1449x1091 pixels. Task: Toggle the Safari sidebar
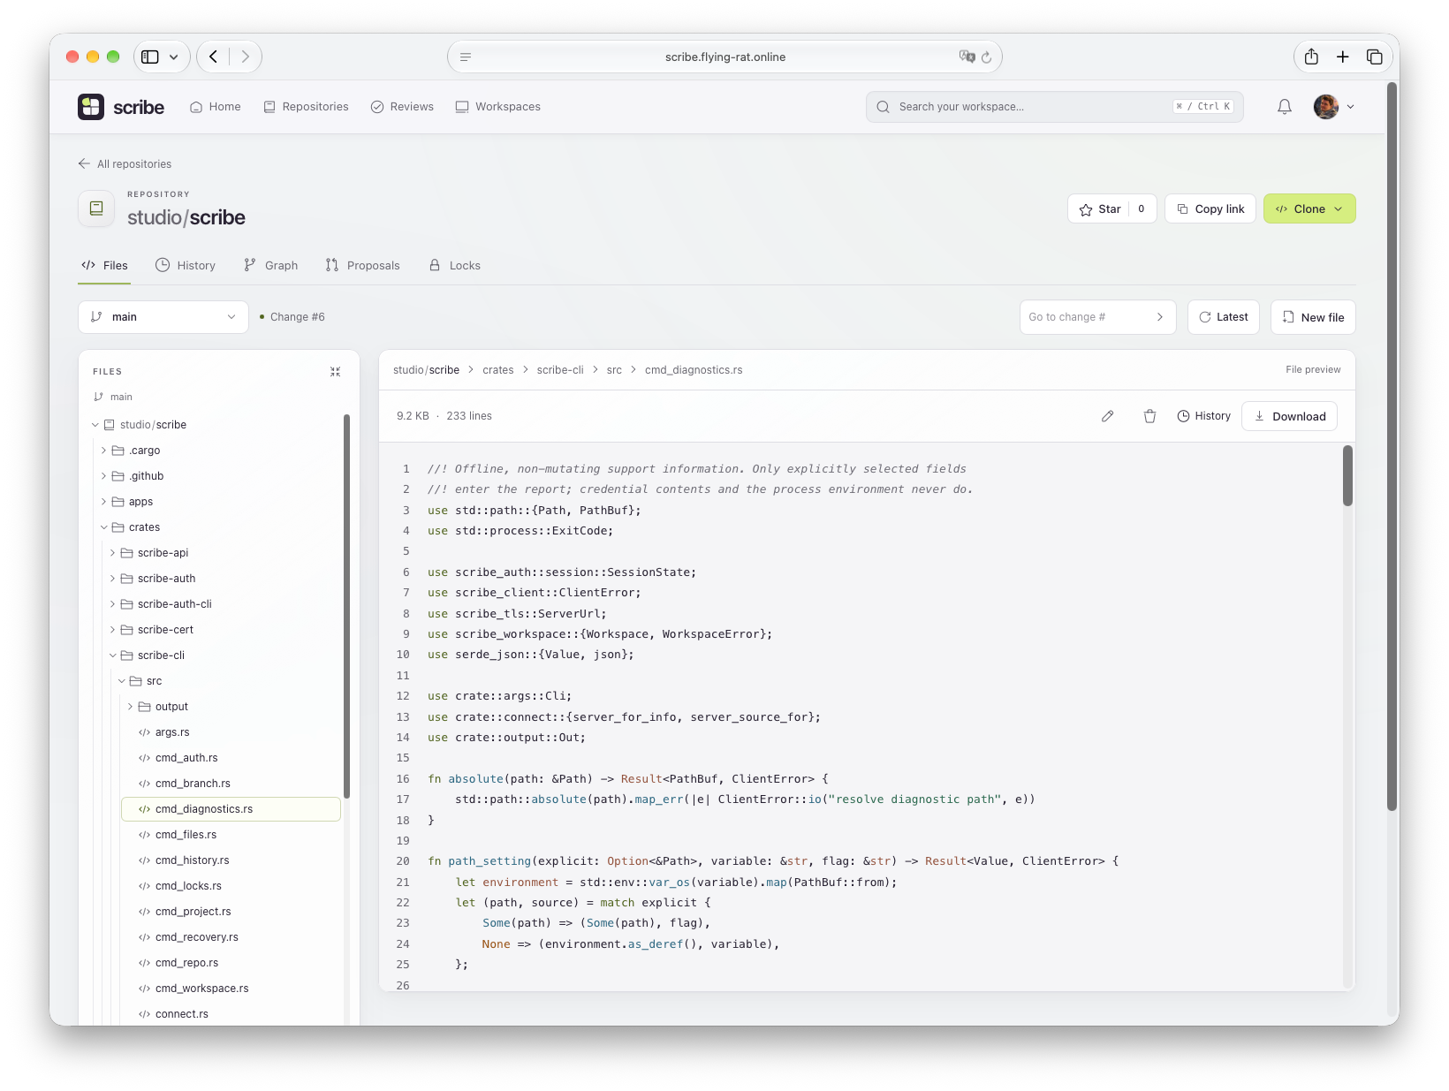click(150, 57)
